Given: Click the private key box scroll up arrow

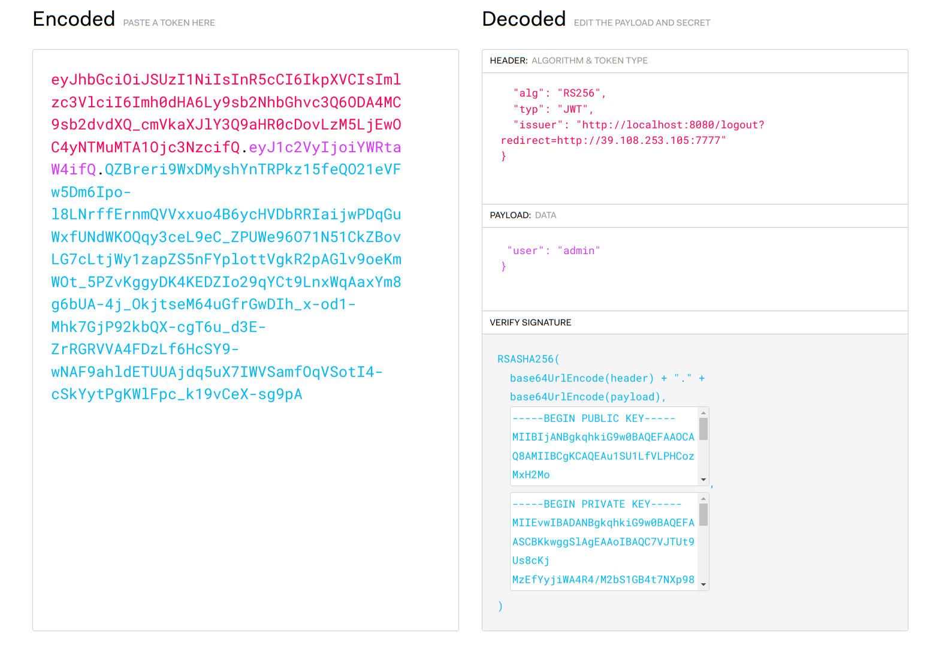Looking at the screenshot, I should (x=704, y=498).
